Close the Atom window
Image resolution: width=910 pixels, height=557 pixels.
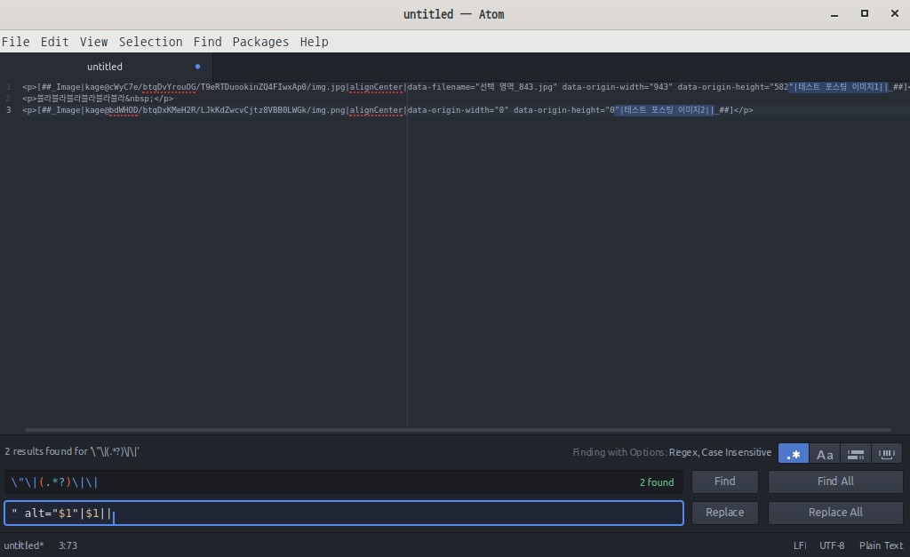[x=894, y=13]
